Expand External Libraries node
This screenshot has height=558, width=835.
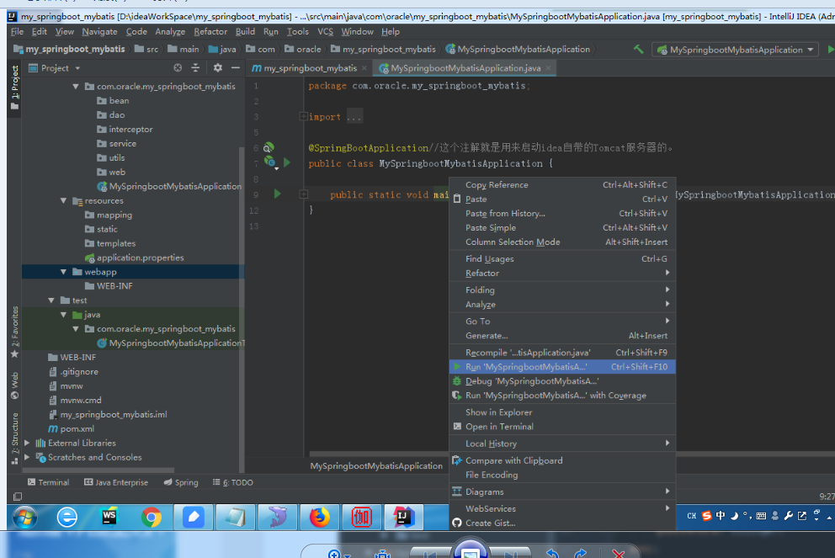coord(27,443)
